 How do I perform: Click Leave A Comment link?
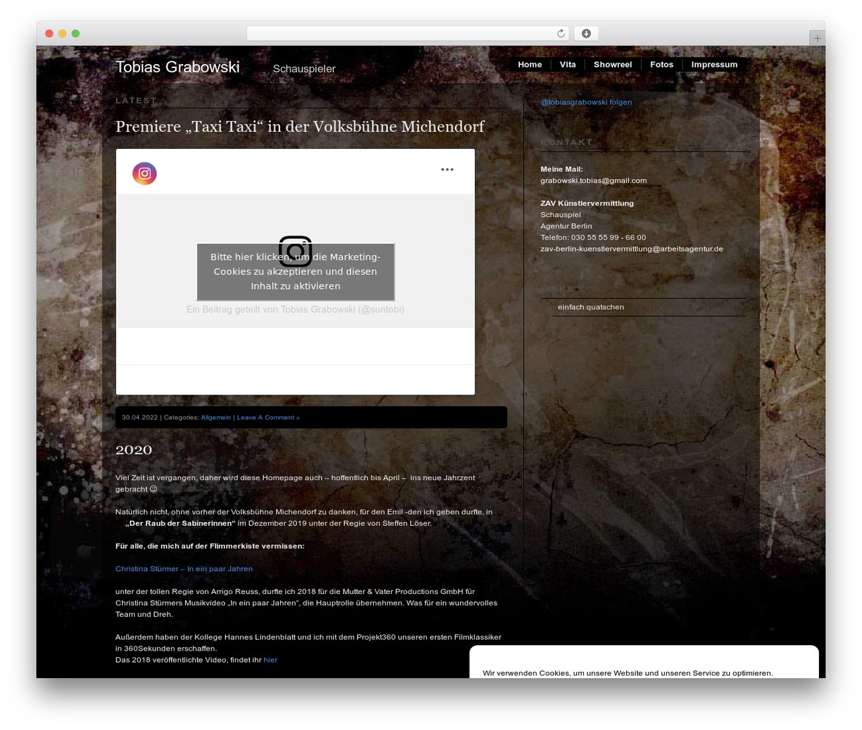(x=268, y=418)
